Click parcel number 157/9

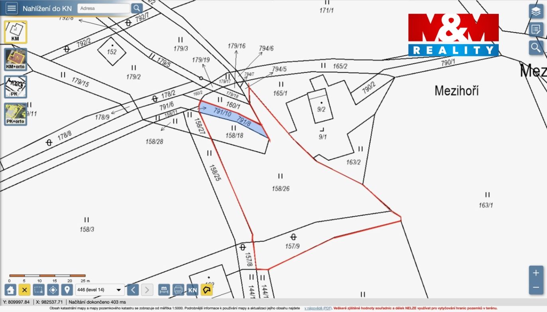292,246
